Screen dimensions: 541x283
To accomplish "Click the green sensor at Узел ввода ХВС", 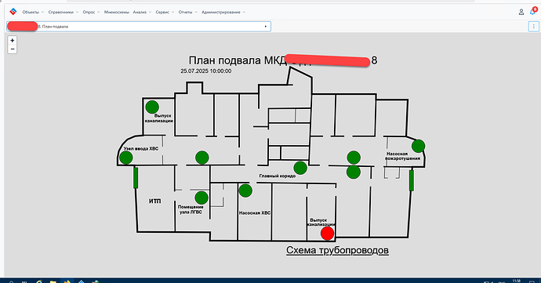I will pyautogui.click(x=126, y=158).
